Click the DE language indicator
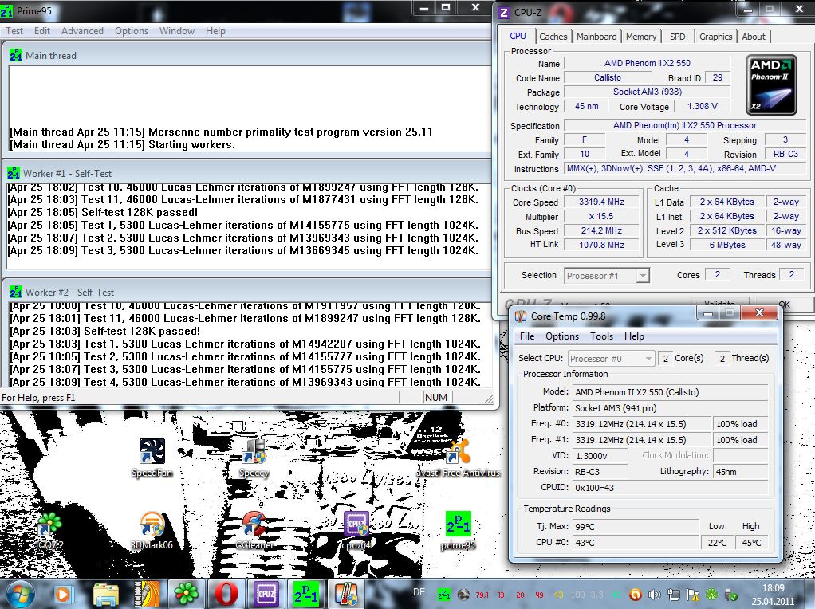Screen dimensions: 815x609 [419, 592]
